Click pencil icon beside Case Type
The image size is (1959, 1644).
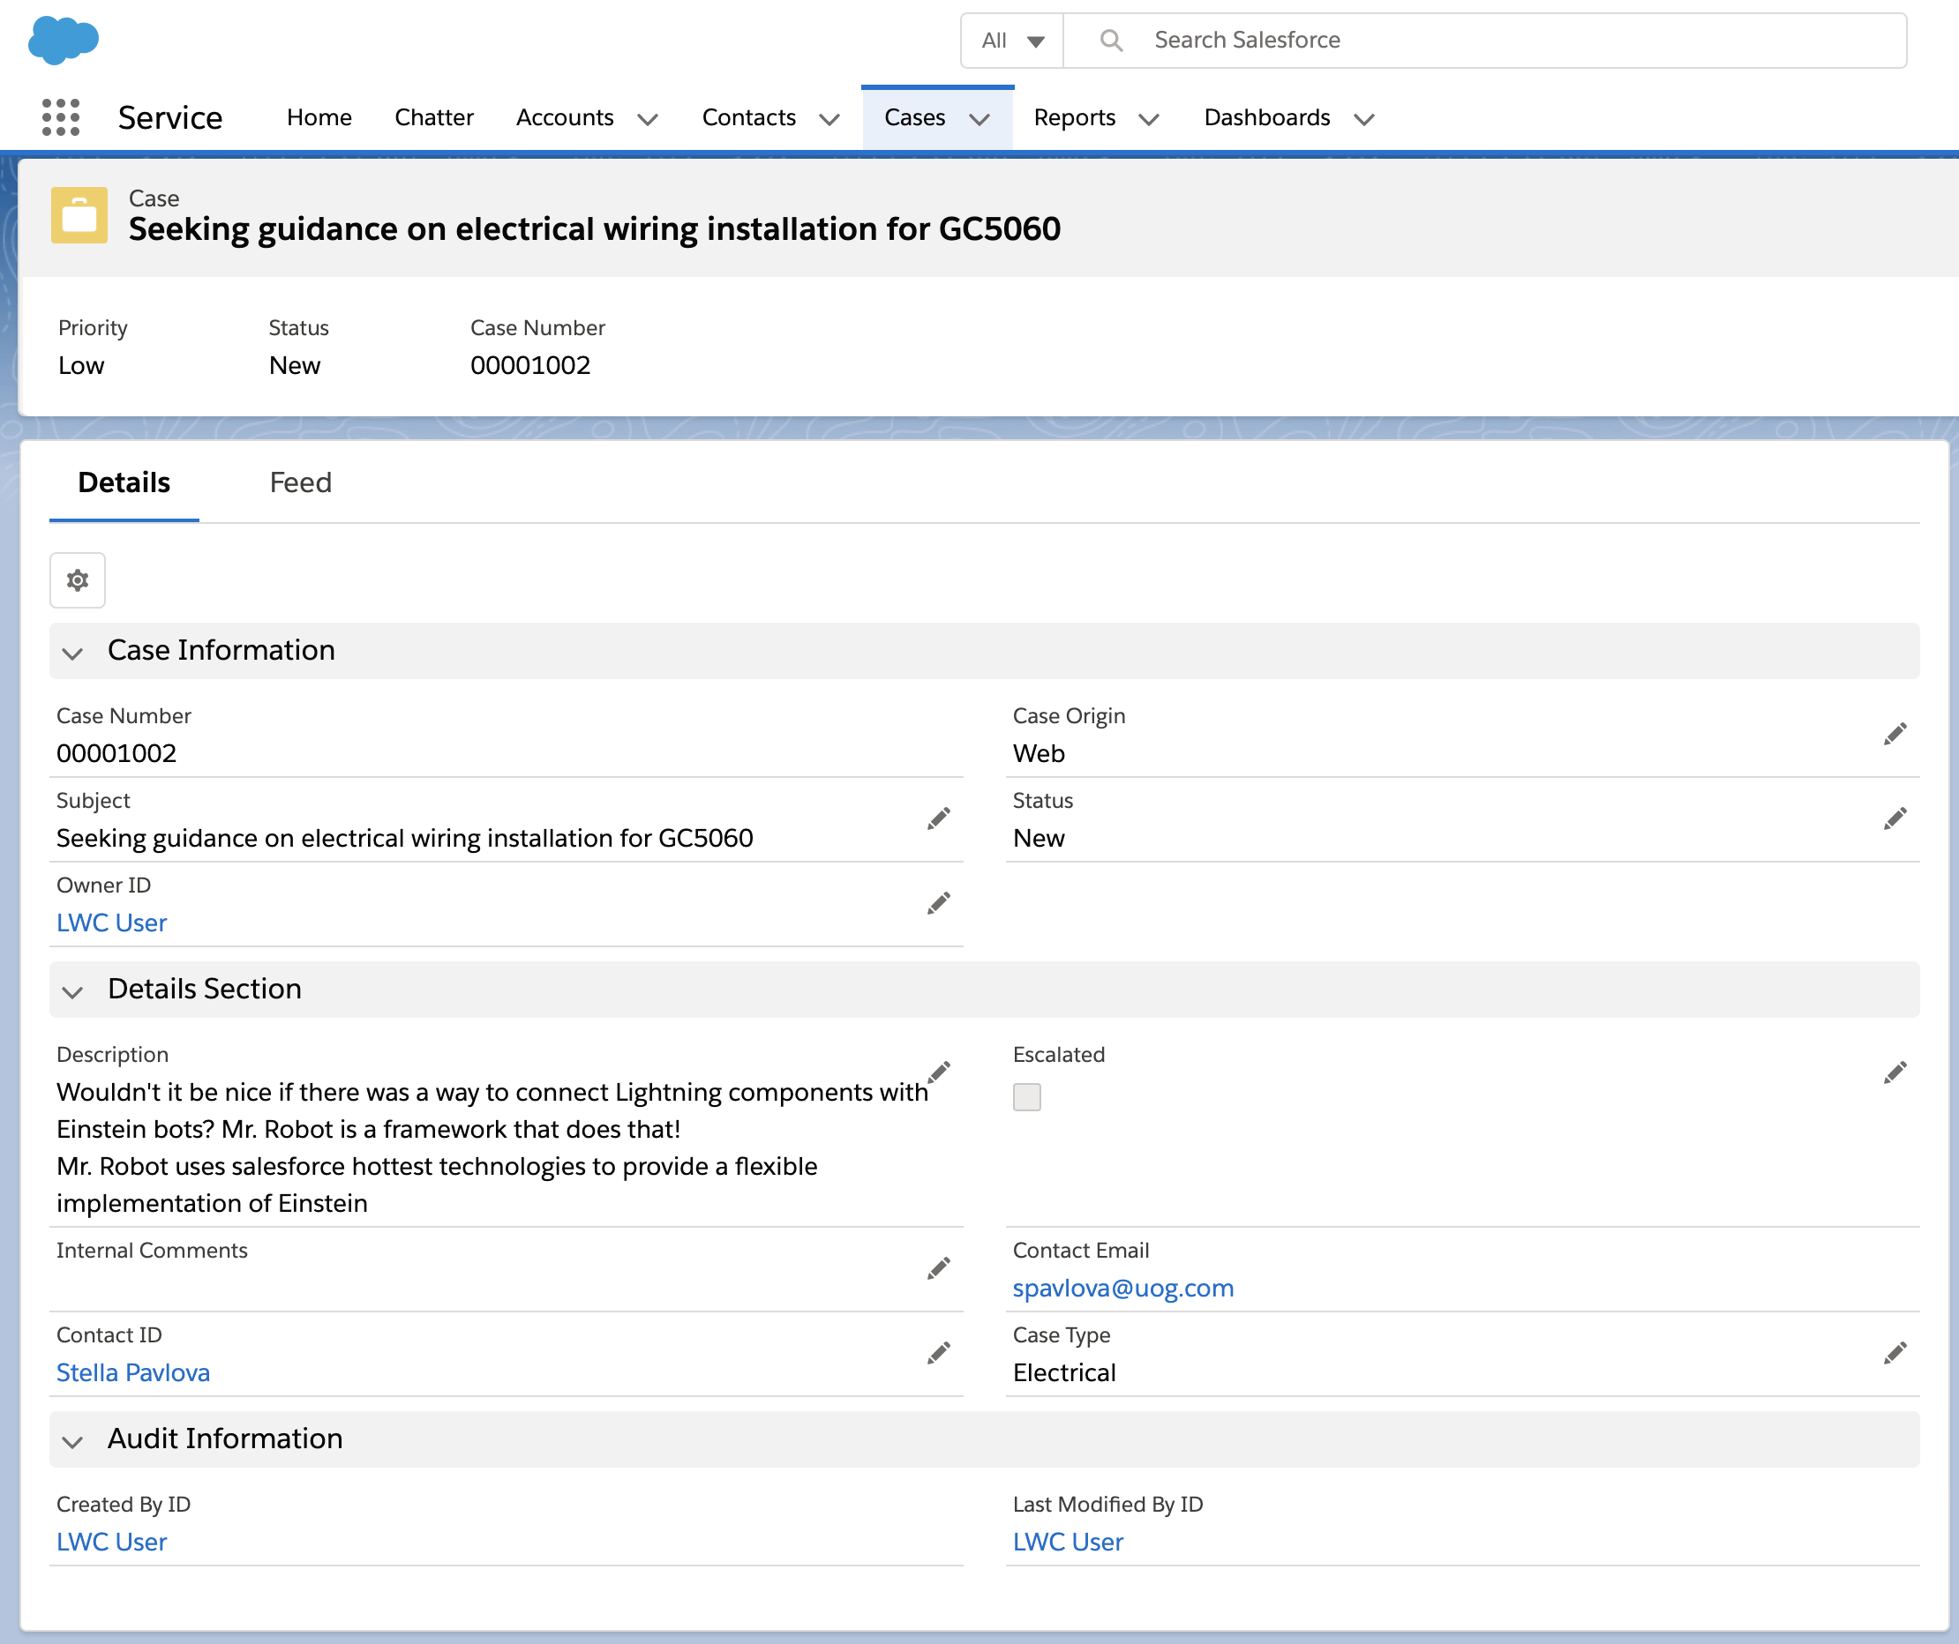pos(1895,1353)
